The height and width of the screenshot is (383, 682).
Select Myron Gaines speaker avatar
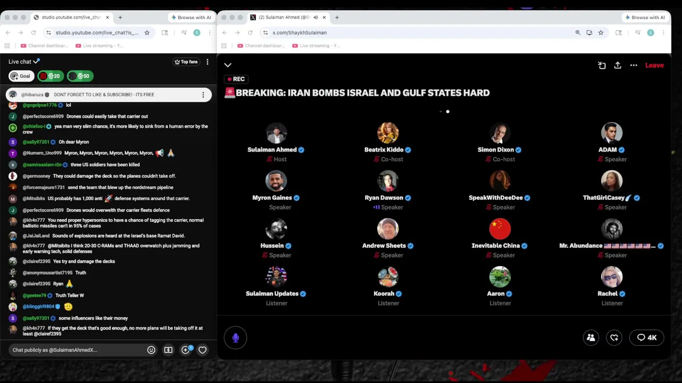276,181
